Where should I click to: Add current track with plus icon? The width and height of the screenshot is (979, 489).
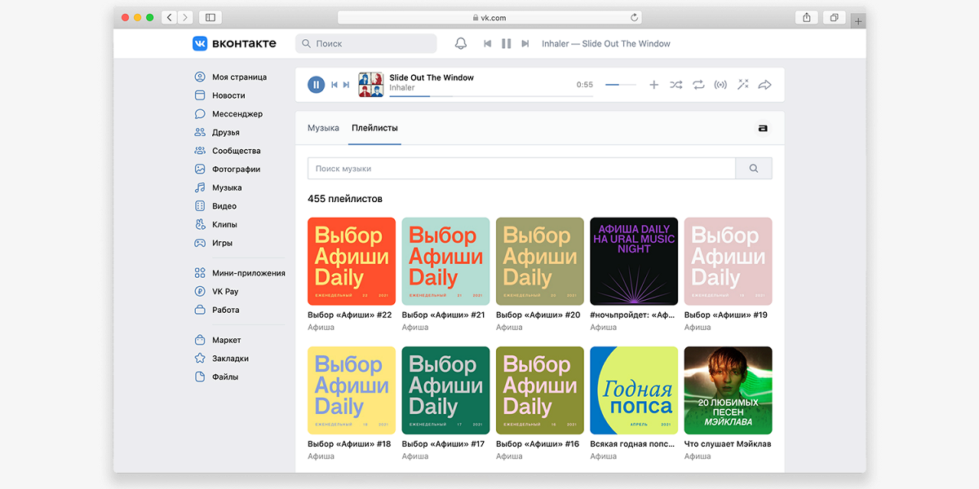coord(653,85)
